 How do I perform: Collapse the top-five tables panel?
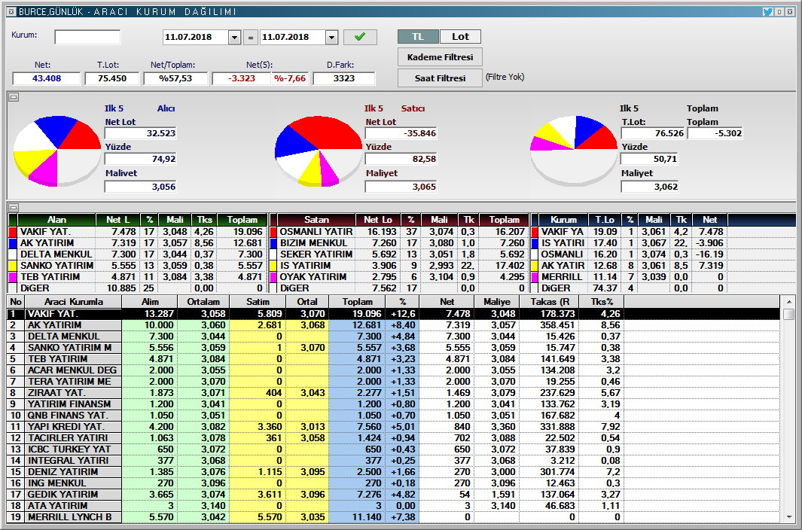click(x=14, y=207)
